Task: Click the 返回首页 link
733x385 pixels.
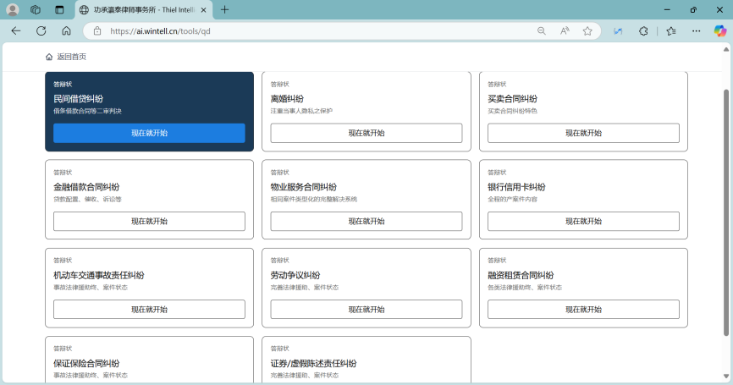Action: tap(72, 57)
